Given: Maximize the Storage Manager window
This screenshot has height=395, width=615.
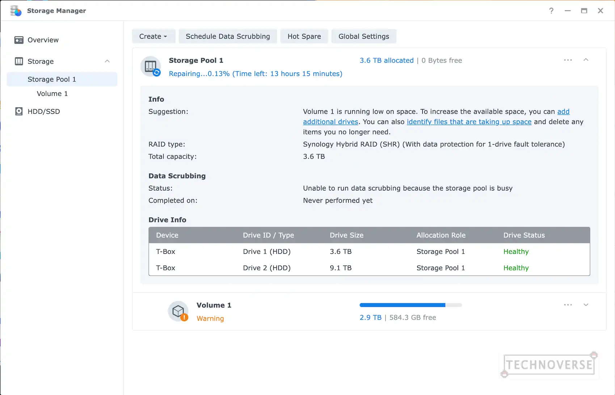Looking at the screenshot, I should (x=584, y=11).
